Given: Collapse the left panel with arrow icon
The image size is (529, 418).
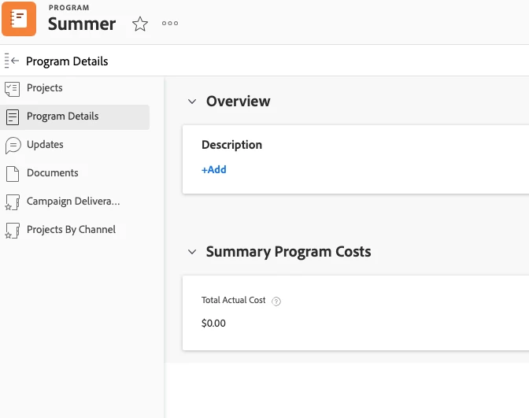Looking at the screenshot, I should click(12, 61).
